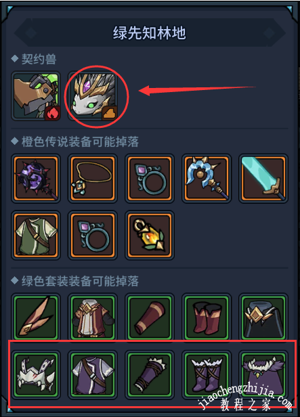Open the fire-type armored contract beast
The image size is (300, 417).
tap(36, 95)
